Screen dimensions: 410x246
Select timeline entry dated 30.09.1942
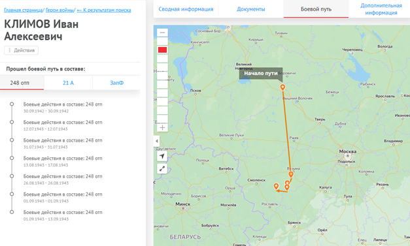click(x=63, y=107)
